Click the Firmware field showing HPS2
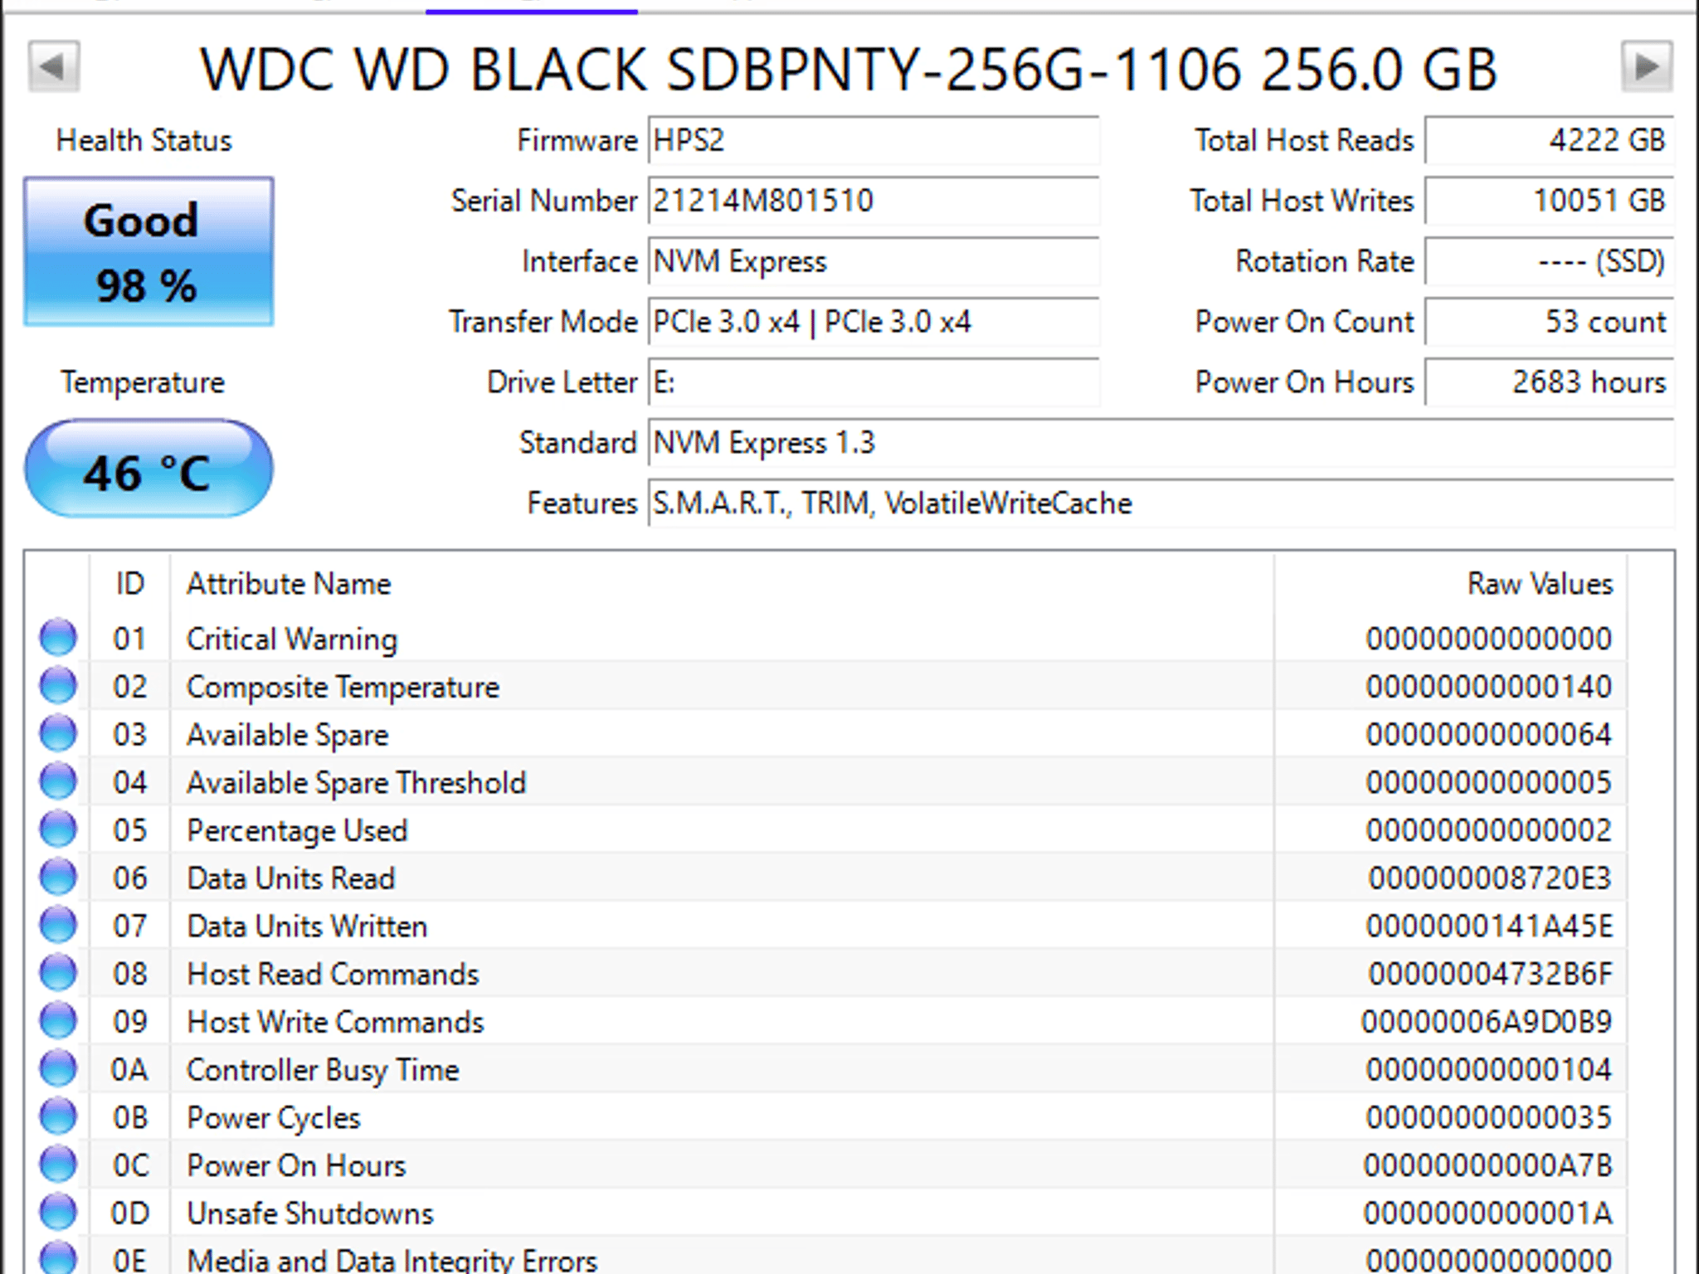 874,140
